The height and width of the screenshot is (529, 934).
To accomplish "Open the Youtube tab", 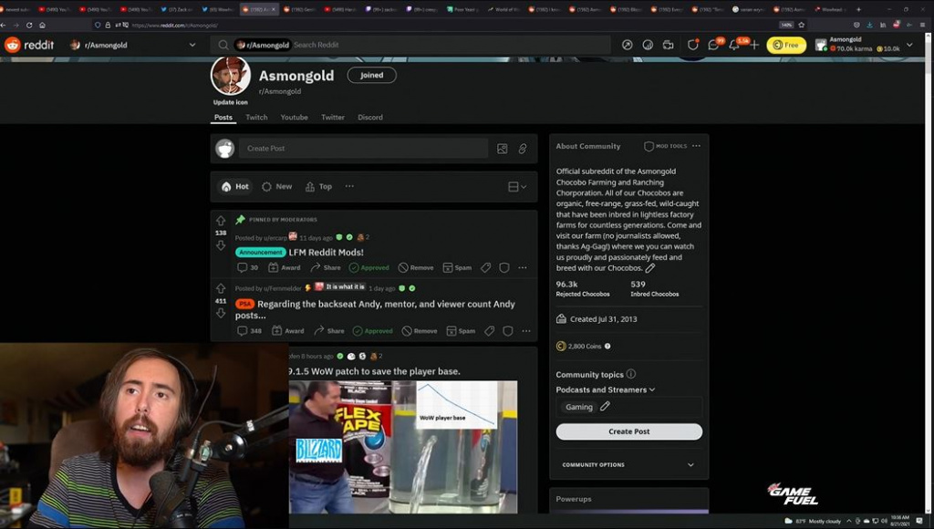I will click(295, 118).
